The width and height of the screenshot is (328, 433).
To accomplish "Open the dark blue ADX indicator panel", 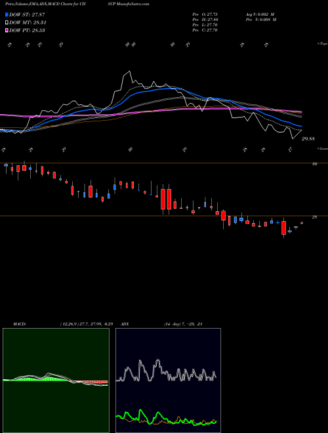I will tap(168, 381).
